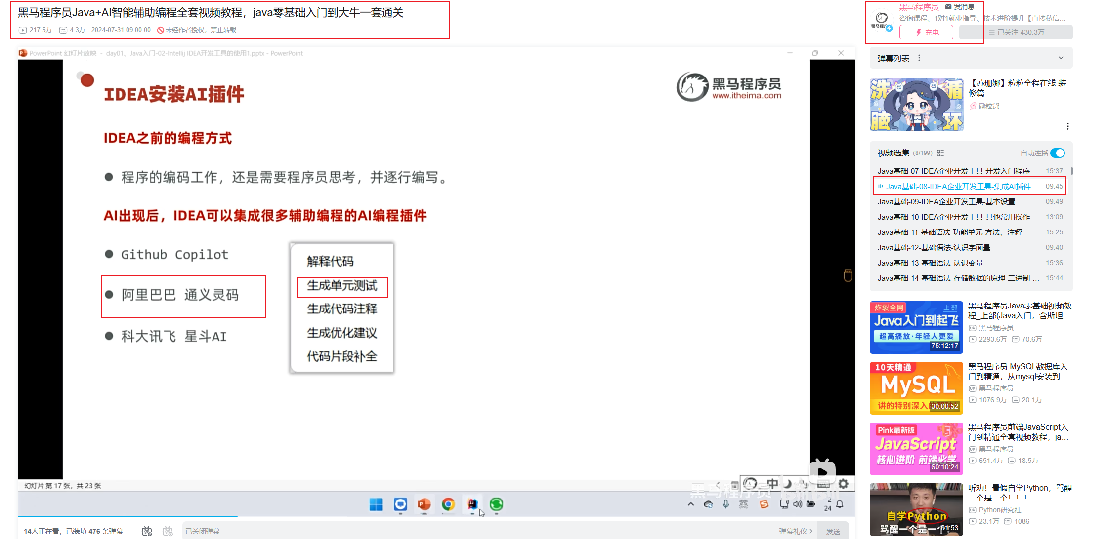Click the blue screen-recorder app in the taskbar
The width and height of the screenshot is (1107, 539).
pos(400,504)
